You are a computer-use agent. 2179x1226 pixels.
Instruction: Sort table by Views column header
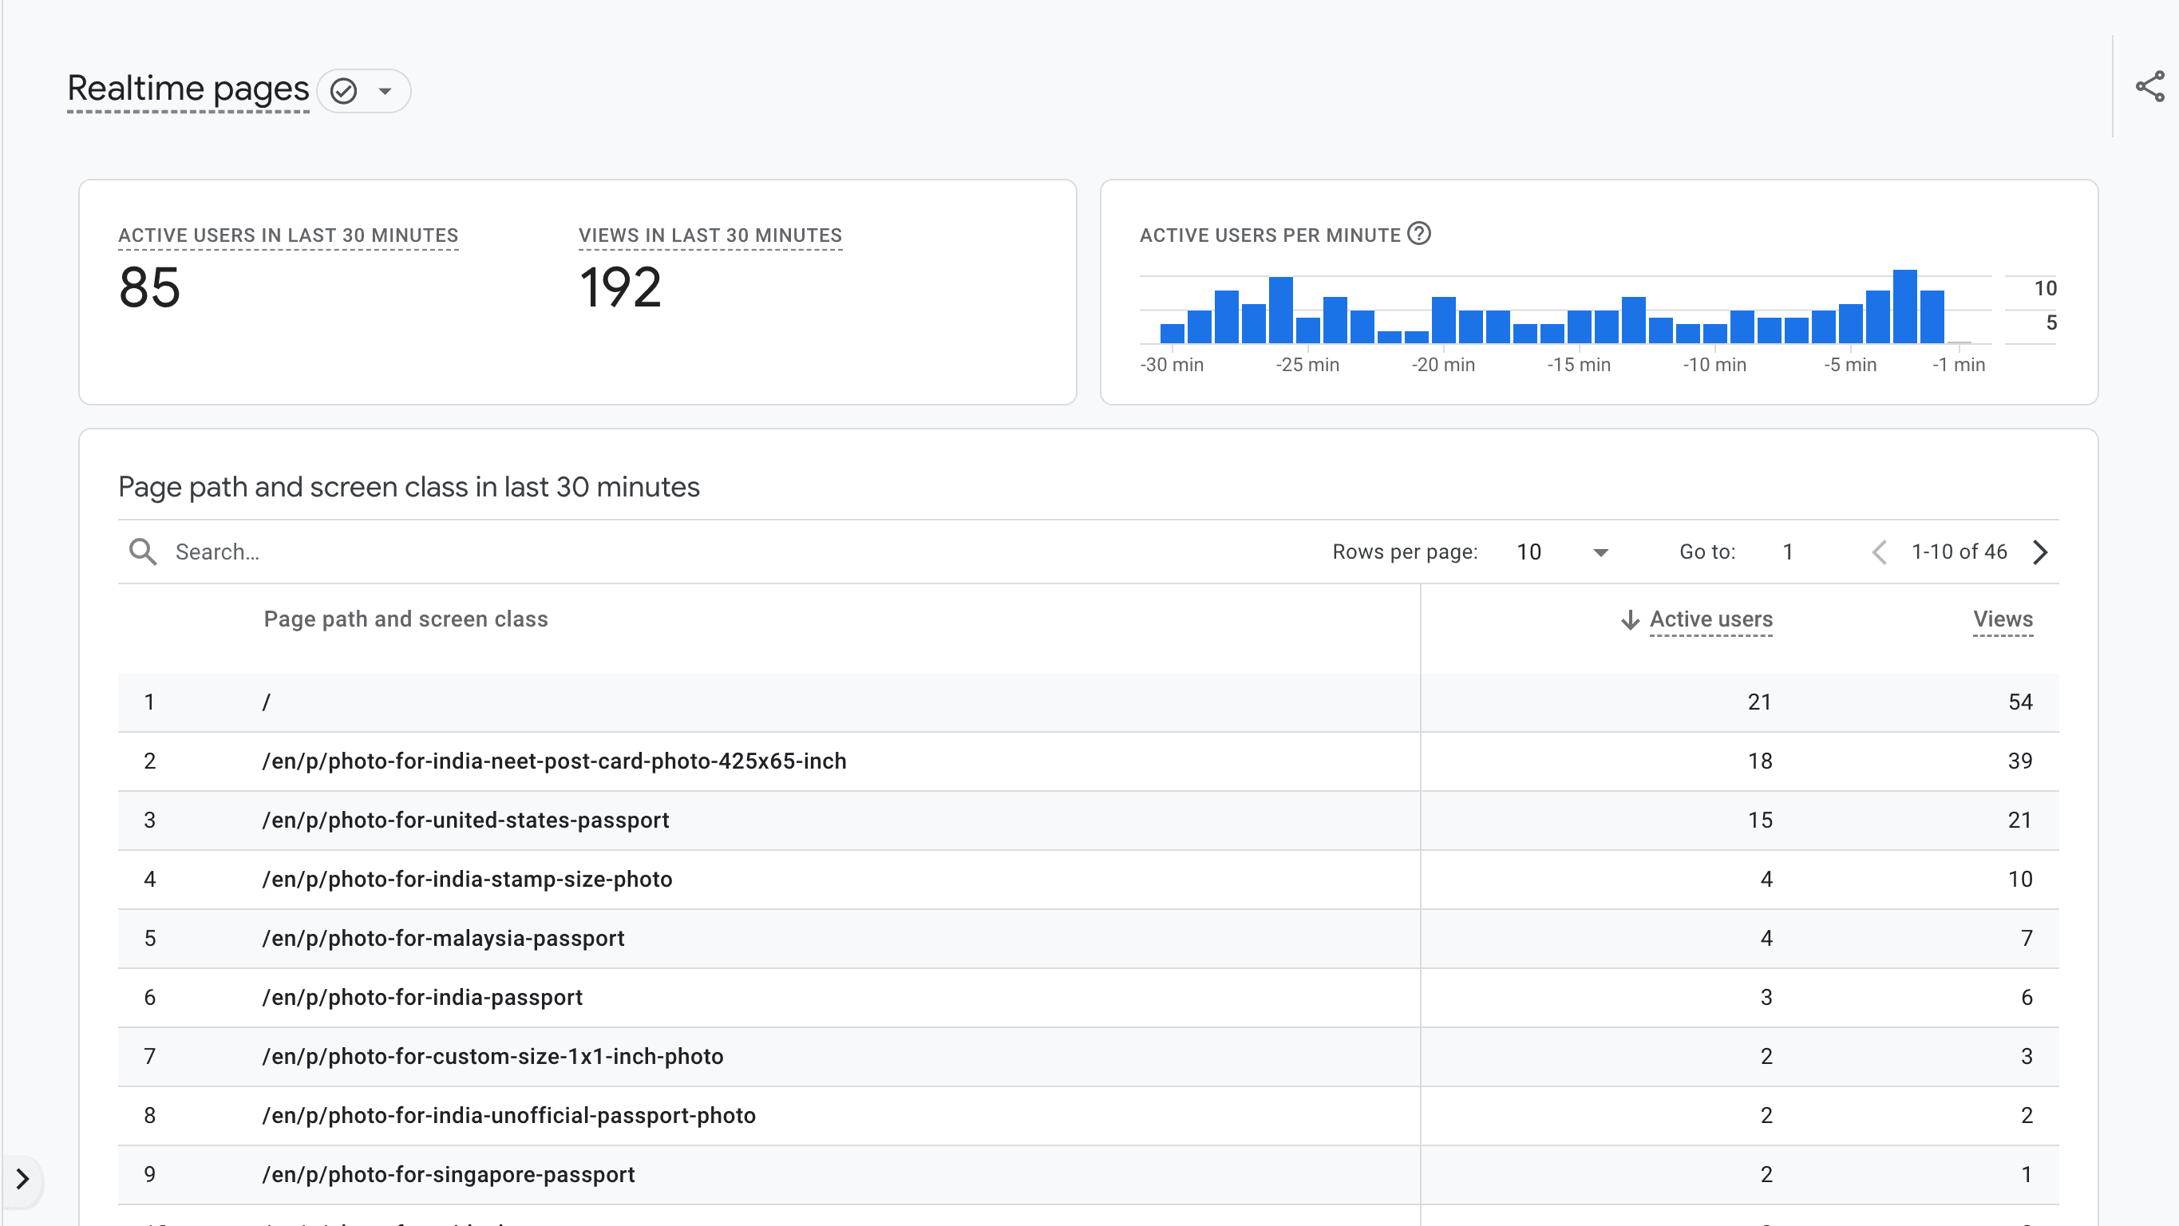pos(2003,619)
